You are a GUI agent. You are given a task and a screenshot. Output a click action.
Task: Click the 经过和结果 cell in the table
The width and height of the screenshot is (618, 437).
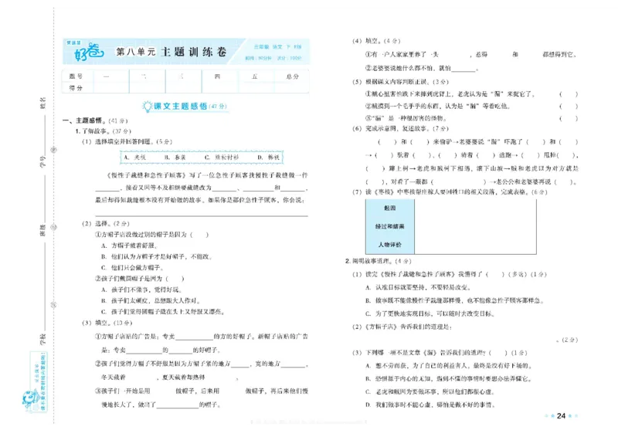[390, 226]
